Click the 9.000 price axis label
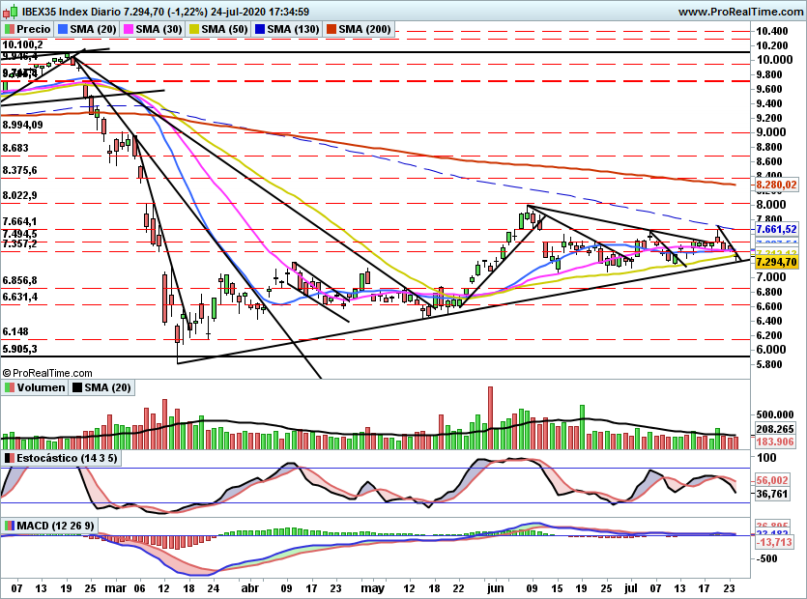This screenshot has height=599, width=807. pos(771,132)
